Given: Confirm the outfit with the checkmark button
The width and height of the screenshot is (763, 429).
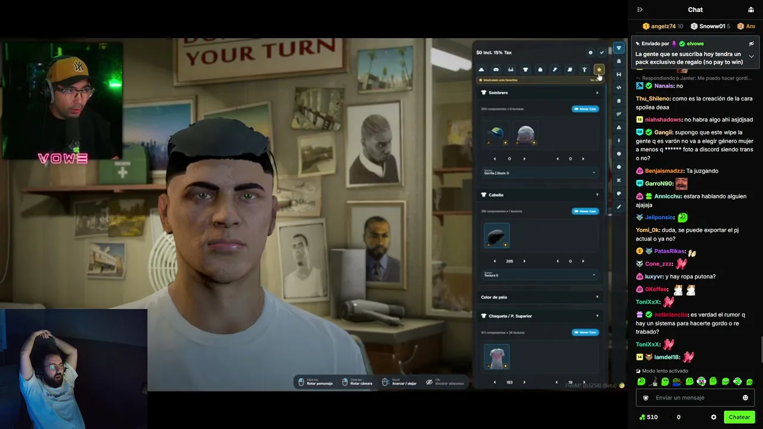Looking at the screenshot, I should (x=601, y=52).
